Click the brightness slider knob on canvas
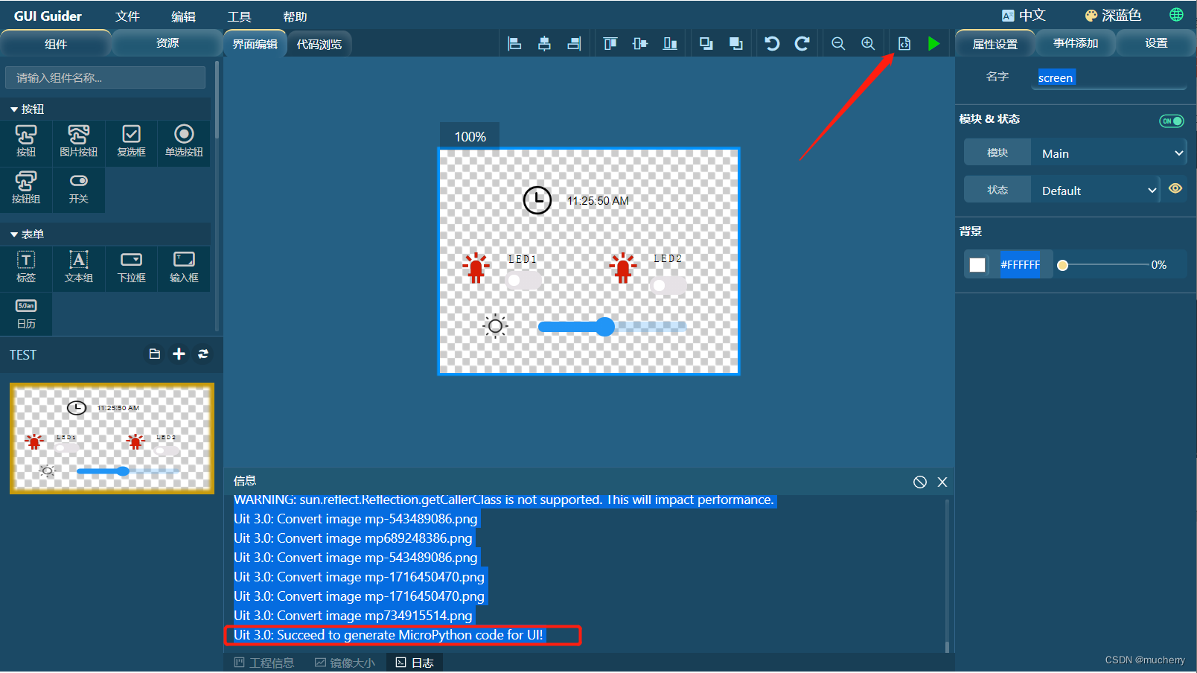The image size is (1197, 673). (x=605, y=326)
